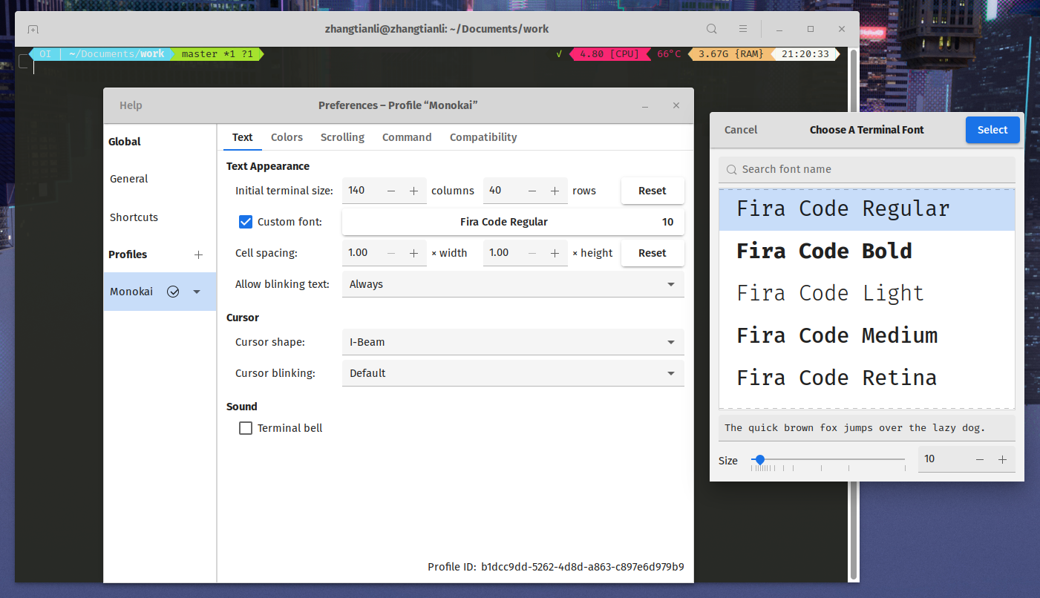Decrease cell height spacing with minus

(532, 253)
